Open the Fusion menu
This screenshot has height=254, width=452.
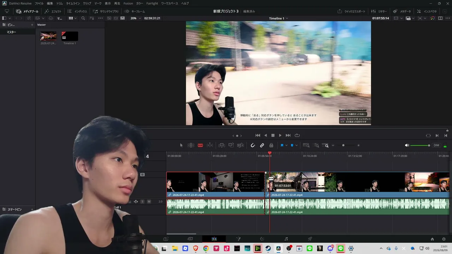128,3
